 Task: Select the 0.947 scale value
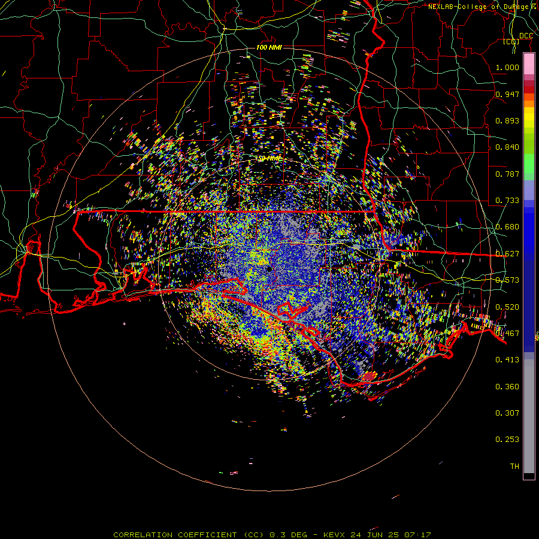(507, 94)
